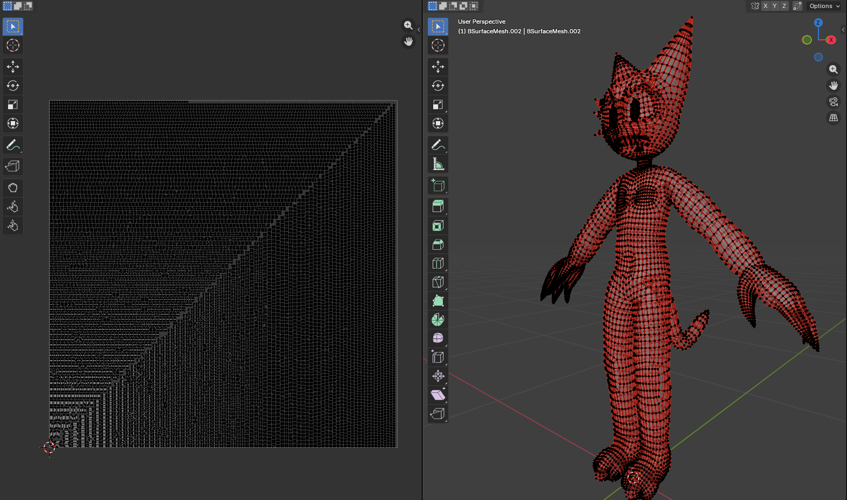The height and width of the screenshot is (500, 847).
Task: Toggle Y axis mirror in 3D viewport
Action: click(774, 6)
